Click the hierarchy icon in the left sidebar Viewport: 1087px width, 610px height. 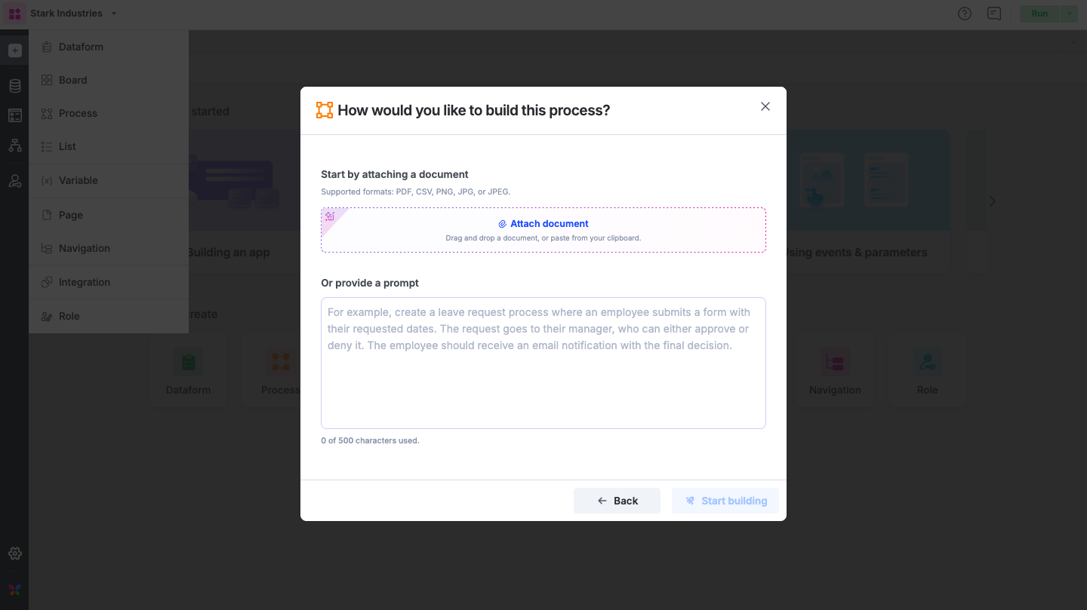[x=14, y=146]
